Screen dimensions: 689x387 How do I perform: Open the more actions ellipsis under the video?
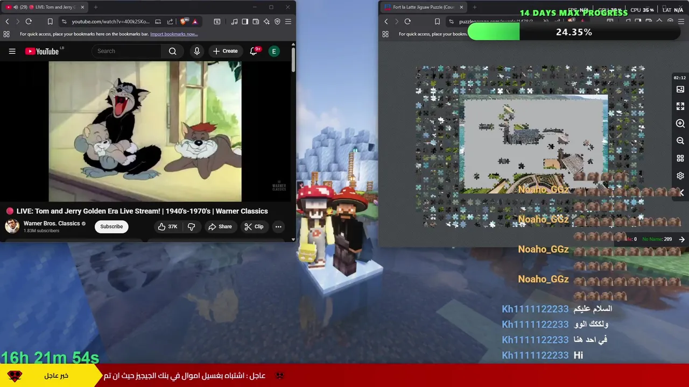[x=278, y=227]
